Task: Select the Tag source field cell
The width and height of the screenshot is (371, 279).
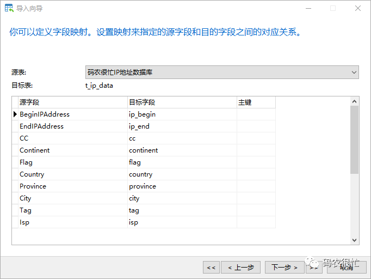Action: [x=73, y=210]
